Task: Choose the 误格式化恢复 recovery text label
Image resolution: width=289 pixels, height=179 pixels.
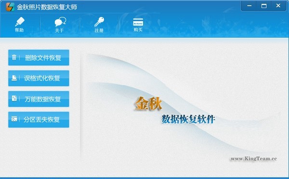Action: click(x=42, y=78)
